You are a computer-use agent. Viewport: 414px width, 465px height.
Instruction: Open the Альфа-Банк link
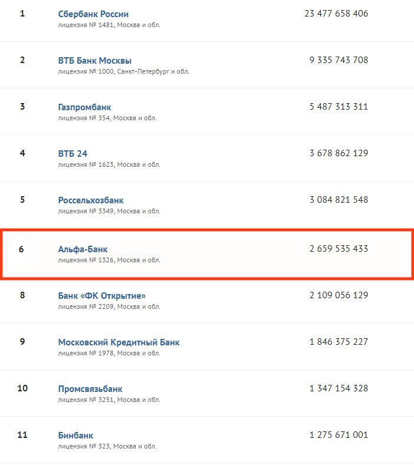(x=83, y=249)
